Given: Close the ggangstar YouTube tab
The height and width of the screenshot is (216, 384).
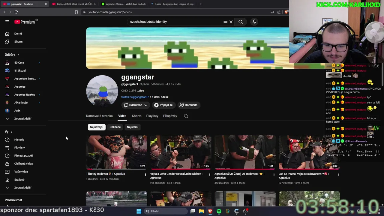Looking at the screenshot, I should coord(46,4).
